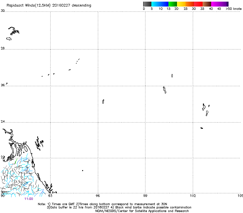The width and height of the screenshot is (243, 213).
Task: Click the "45" legend scale label
Action: click(x=219, y=9)
